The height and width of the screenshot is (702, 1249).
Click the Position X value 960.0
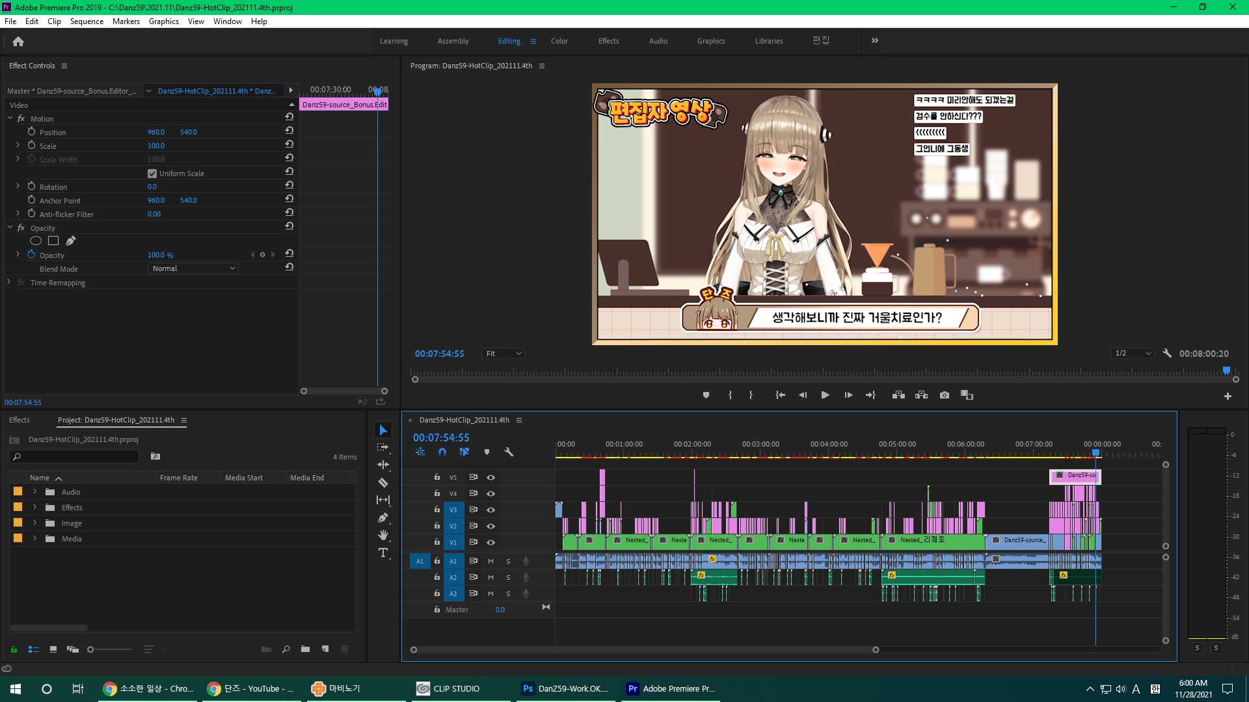(x=156, y=132)
